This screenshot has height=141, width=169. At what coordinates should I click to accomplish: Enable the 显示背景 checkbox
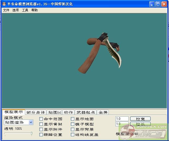tap(72, 129)
